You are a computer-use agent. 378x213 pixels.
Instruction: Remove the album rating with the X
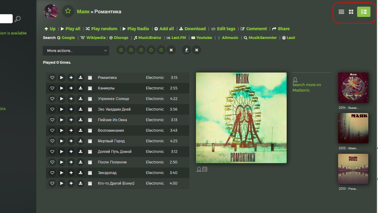tap(171, 50)
